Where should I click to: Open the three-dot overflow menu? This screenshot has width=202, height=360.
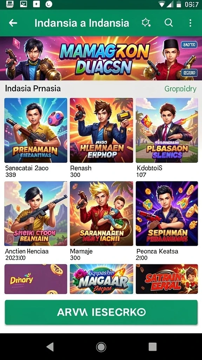(190, 23)
